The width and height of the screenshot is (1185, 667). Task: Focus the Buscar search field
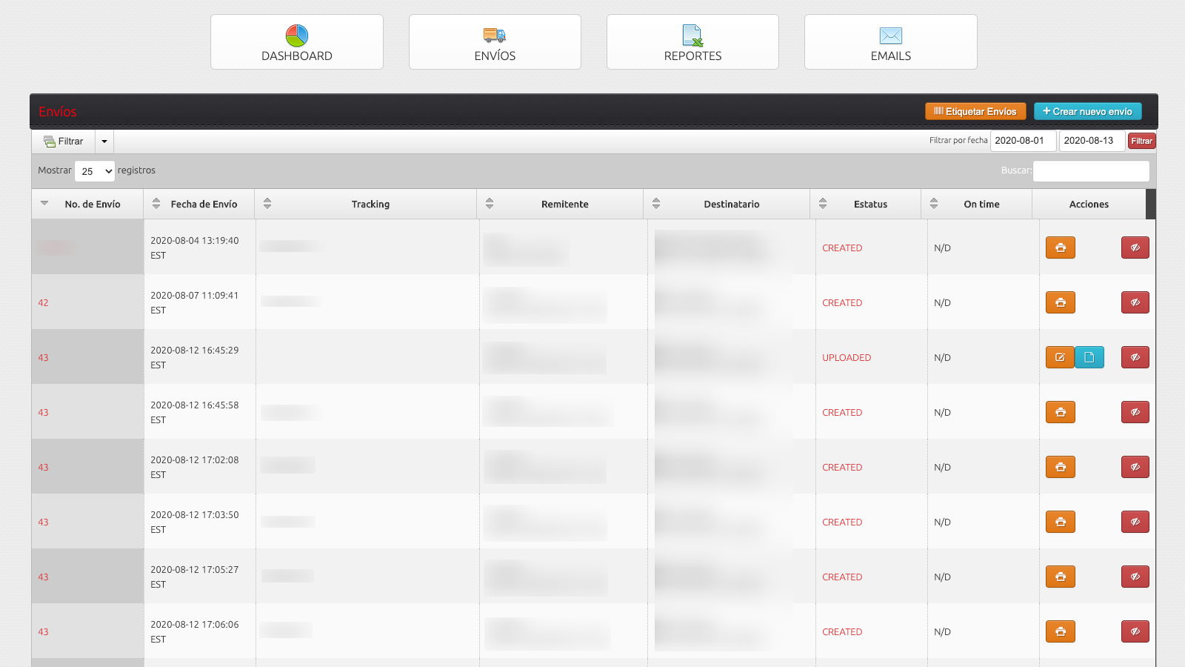pyautogui.click(x=1091, y=171)
